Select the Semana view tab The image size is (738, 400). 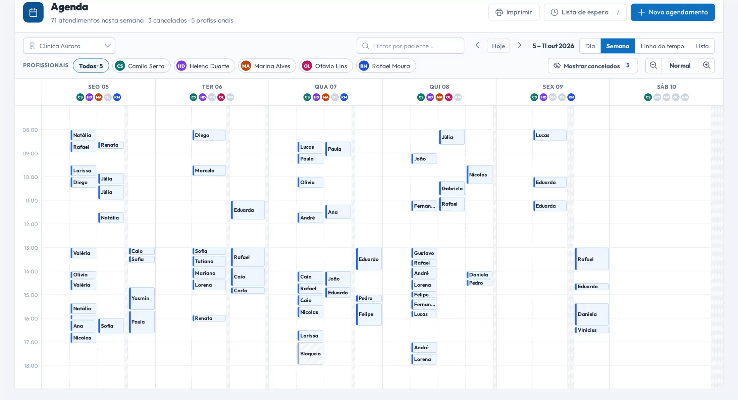click(618, 46)
